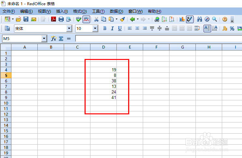Select column G header
The image size is (242, 158).
click(x=182, y=47)
